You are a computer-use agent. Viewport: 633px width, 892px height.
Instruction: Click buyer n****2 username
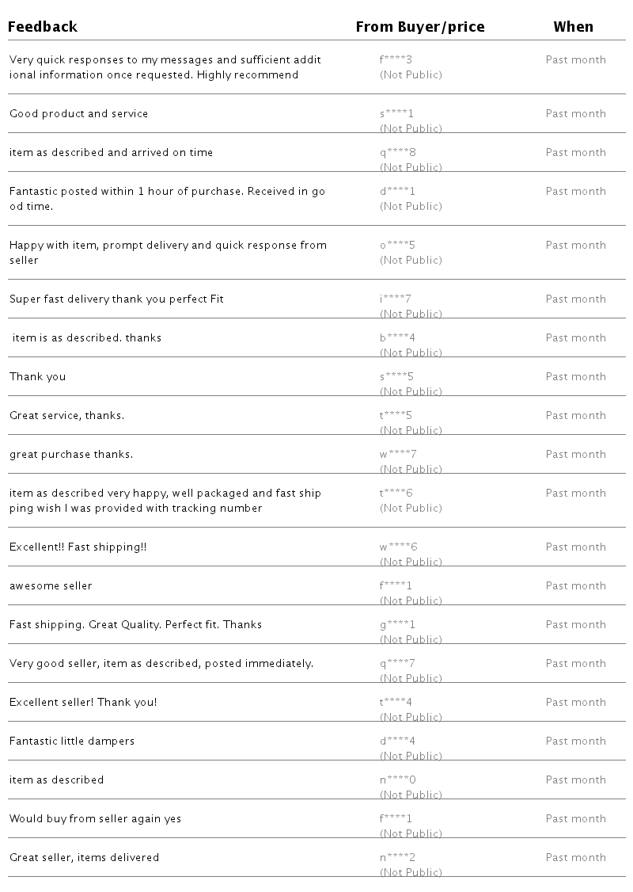coord(397,857)
